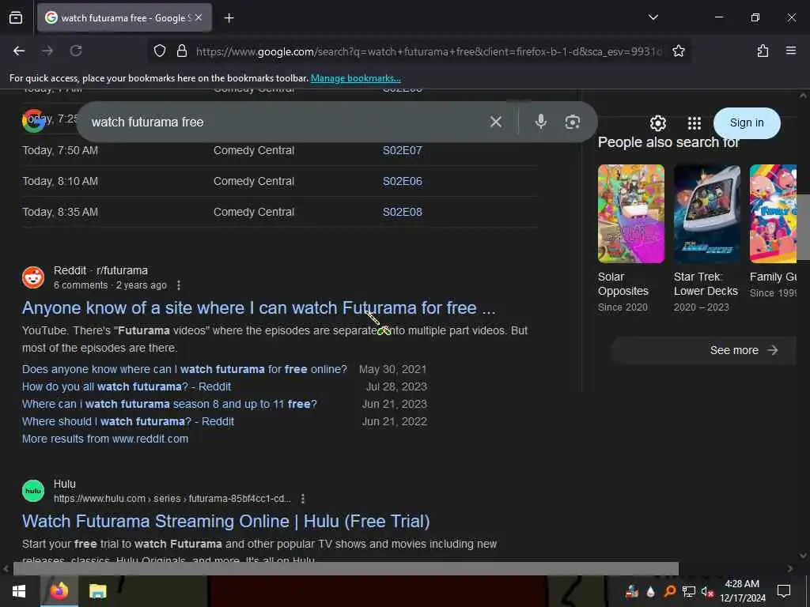Open episode S02E07 link

pos(402,151)
